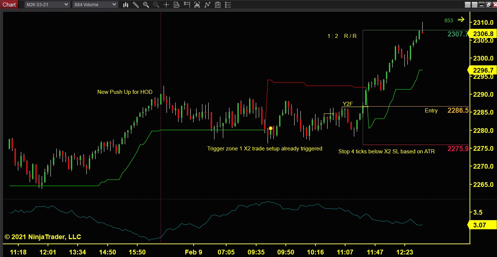Click the 853 bar counter text
The image size is (497, 257).
pyautogui.click(x=449, y=20)
